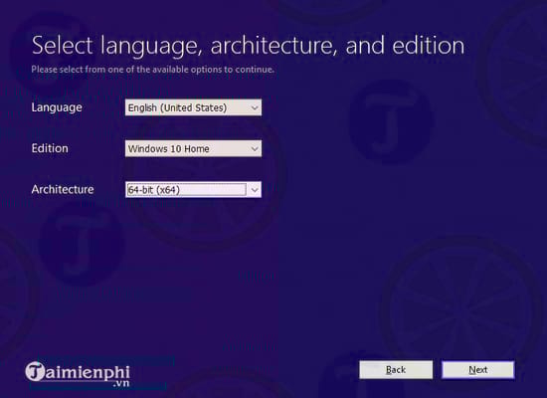The image size is (547, 398).
Task: Click the Next button
Action: click(x=478, y=370)
